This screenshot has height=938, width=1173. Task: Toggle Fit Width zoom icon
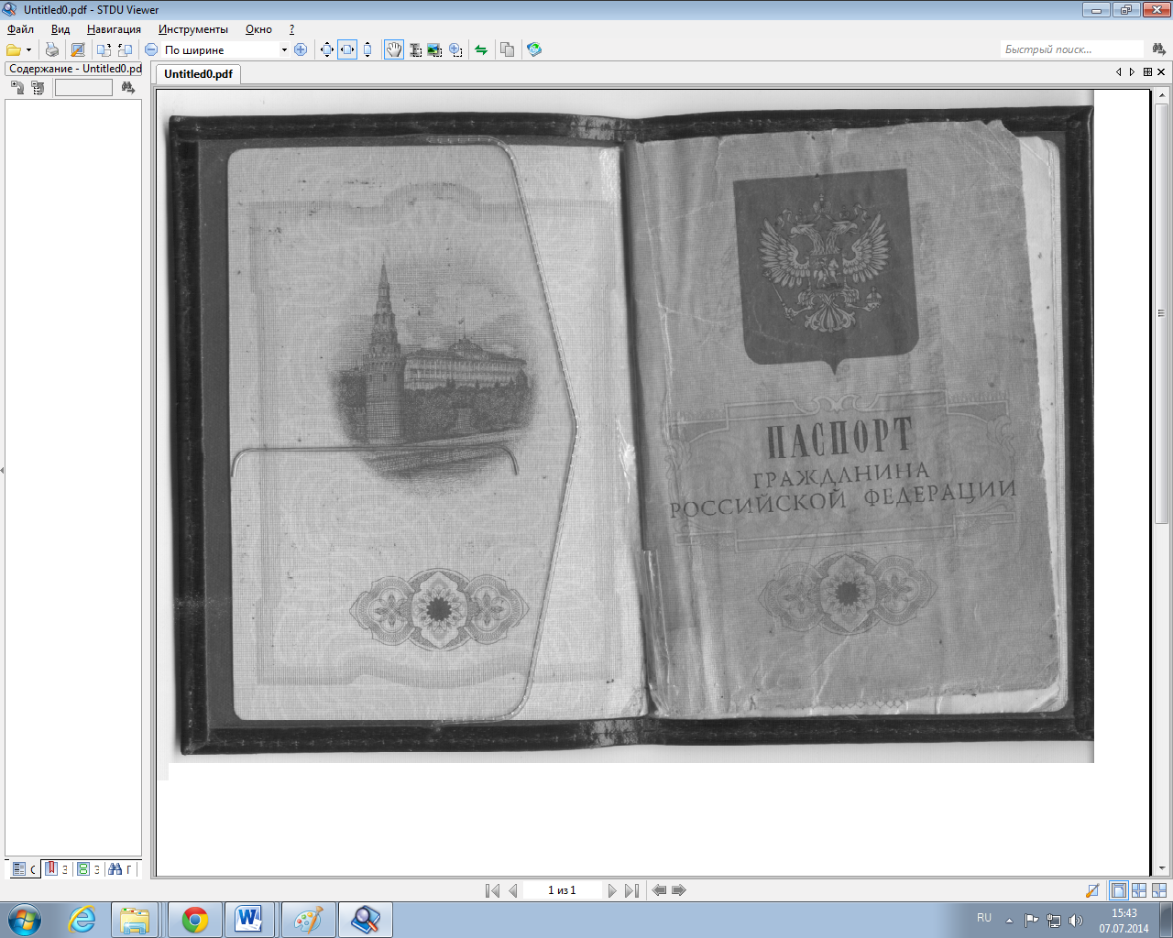347,49
